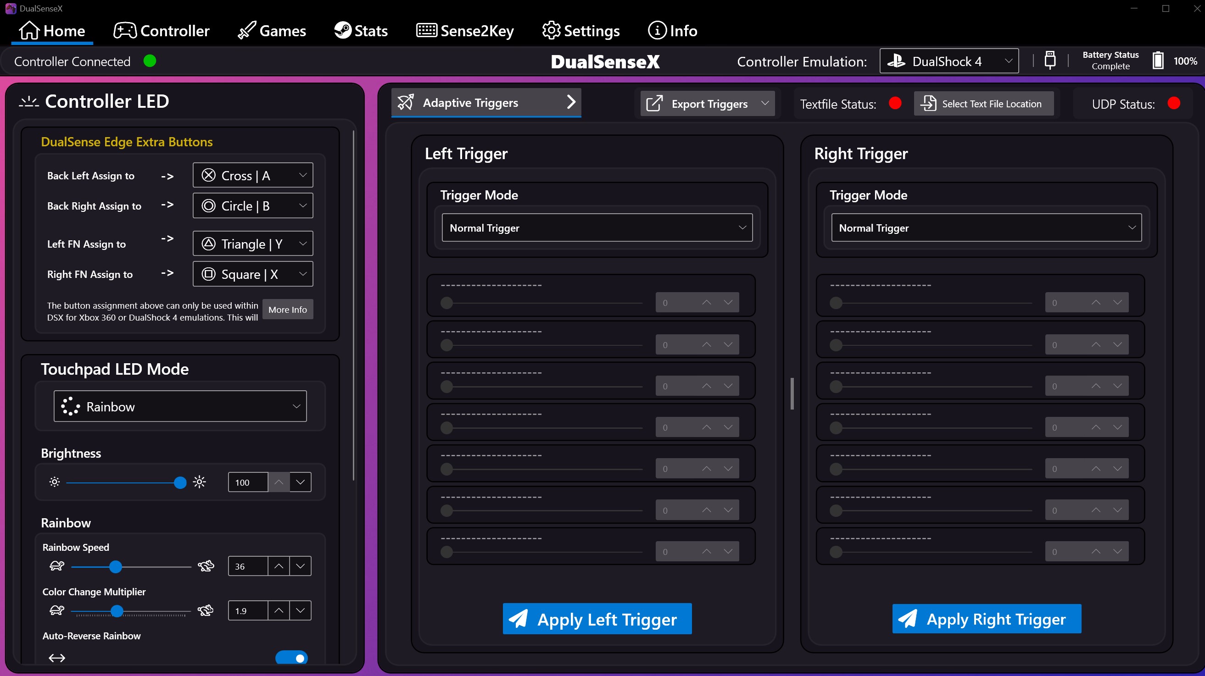Click the slow turtle icon for Color Change Multiplier
1205x676 pixels.
pos(56,610)
